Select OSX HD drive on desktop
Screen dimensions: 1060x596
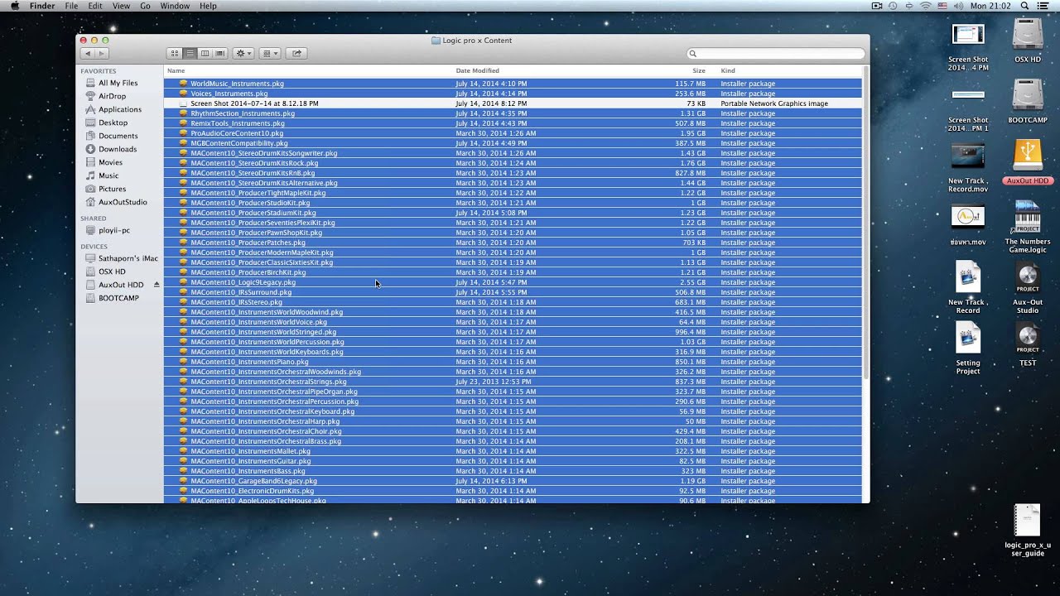coord(1028,41)
